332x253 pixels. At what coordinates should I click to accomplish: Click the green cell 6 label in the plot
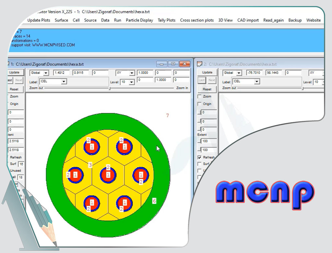coord(154,201)
